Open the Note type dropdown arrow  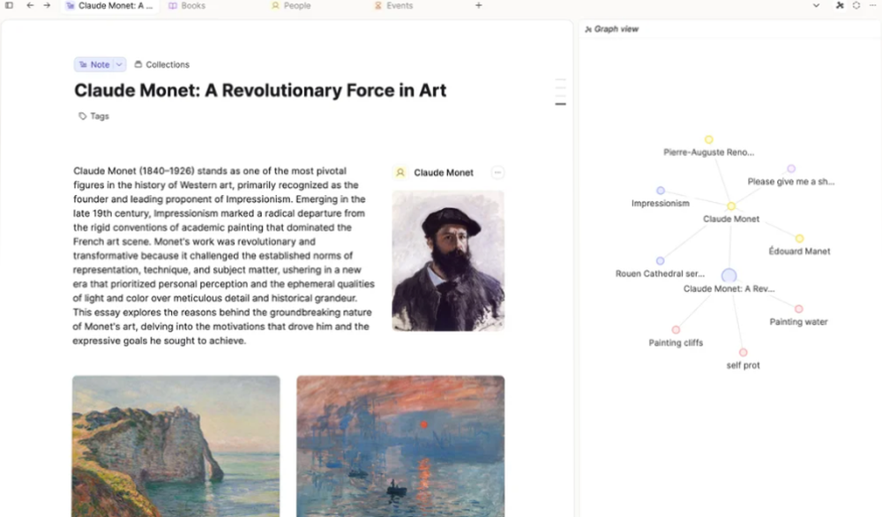point(119,64)
